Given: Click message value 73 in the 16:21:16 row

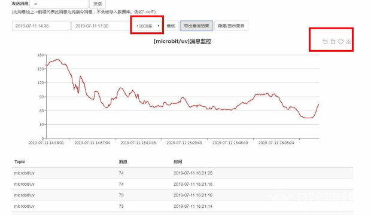Looking at the screenshot, I should [x=121, y=195].
